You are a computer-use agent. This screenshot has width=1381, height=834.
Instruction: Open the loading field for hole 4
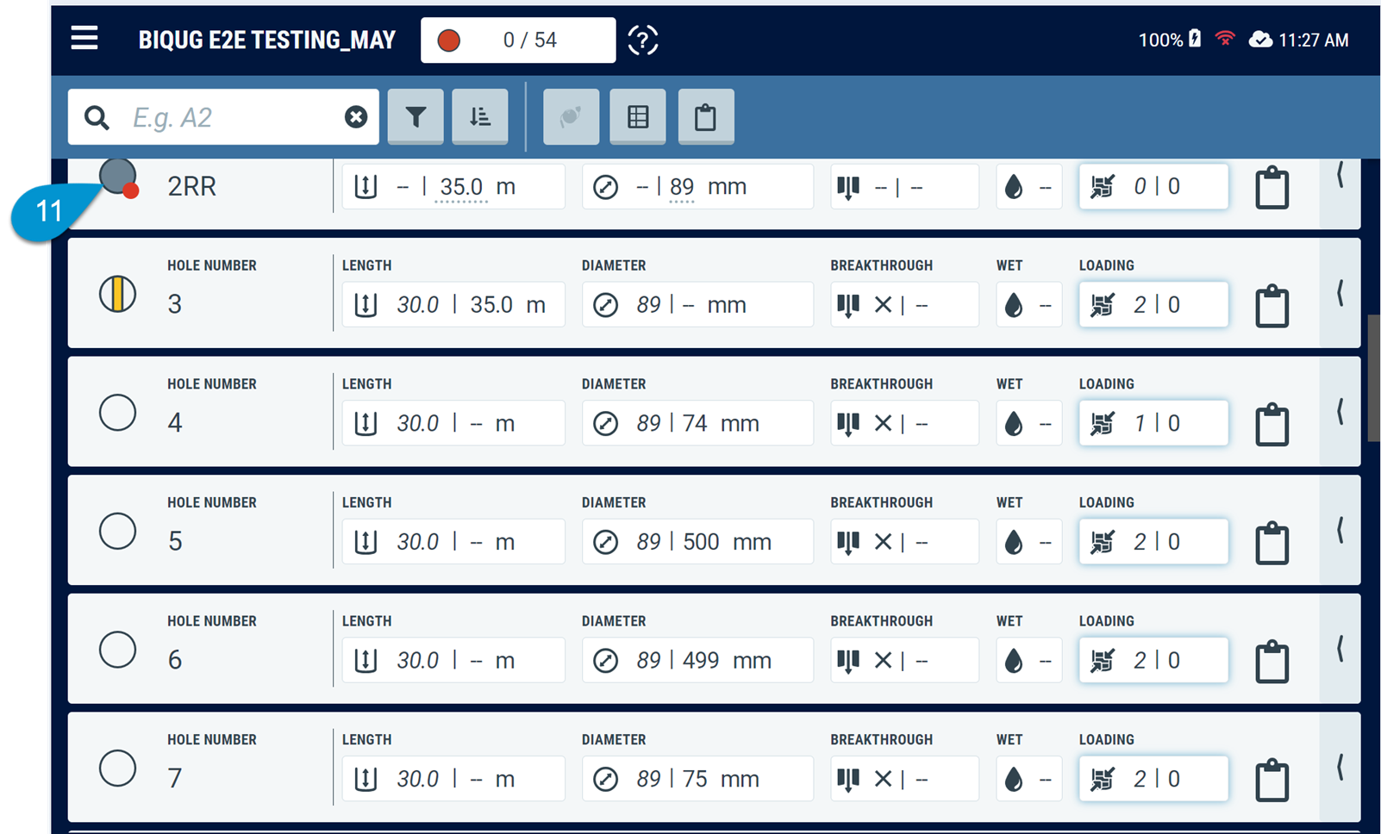(x=1153, y=423)
